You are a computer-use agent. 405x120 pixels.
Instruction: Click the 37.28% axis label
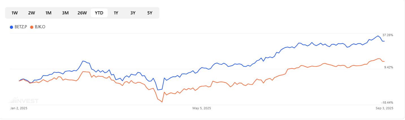[388, 35]
